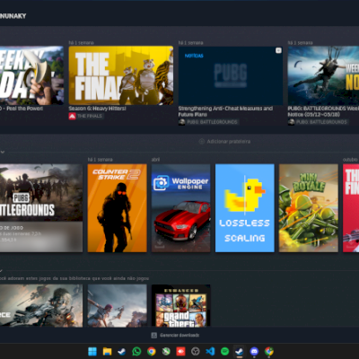
Task: Select the Counter-Strike 2 game cover
Action: point(118,208)
